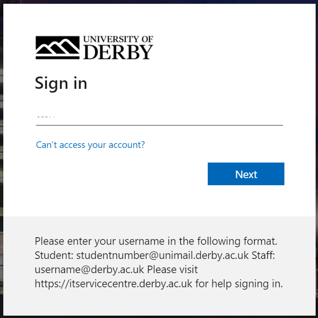318x318 pixels.
Task: Click the University of Derby mountain logo
Action: point(57,48)
